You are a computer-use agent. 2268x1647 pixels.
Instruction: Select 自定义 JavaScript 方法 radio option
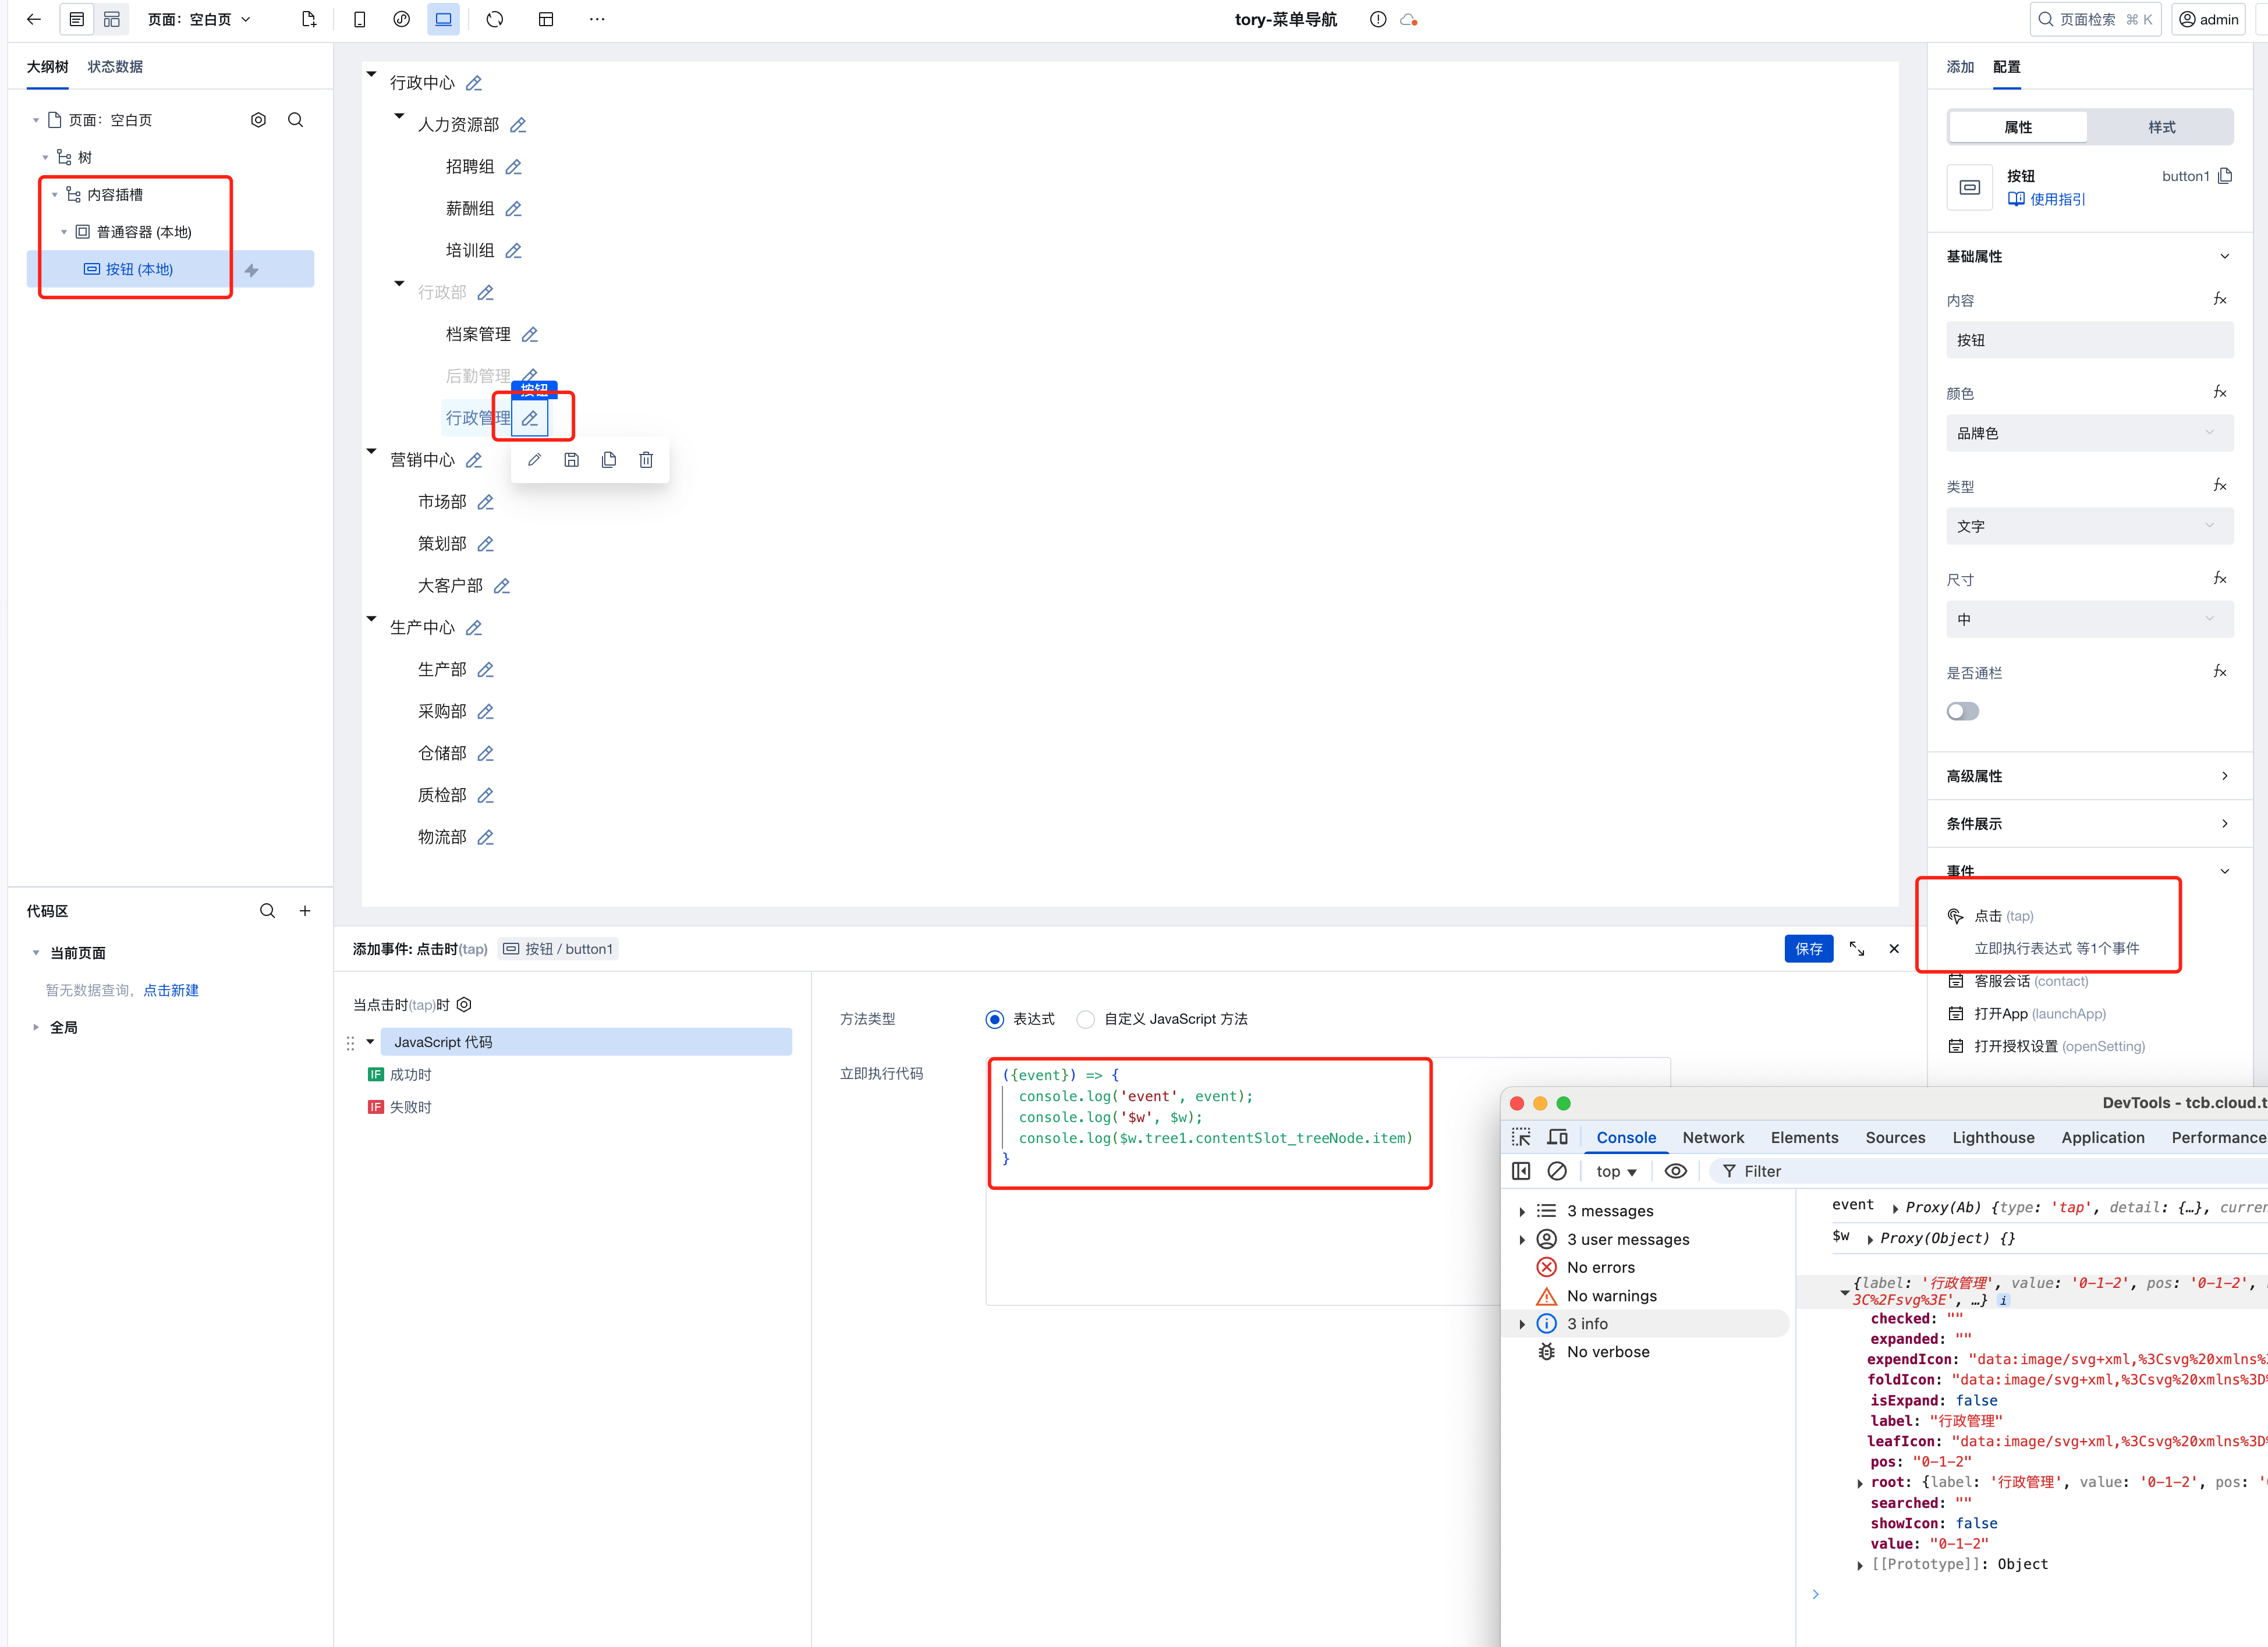coord(1086,1019)
